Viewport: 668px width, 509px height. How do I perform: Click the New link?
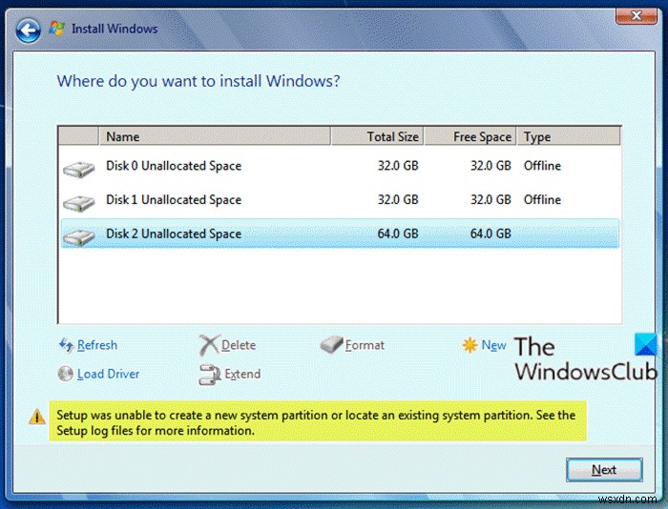tap(493, 345)
